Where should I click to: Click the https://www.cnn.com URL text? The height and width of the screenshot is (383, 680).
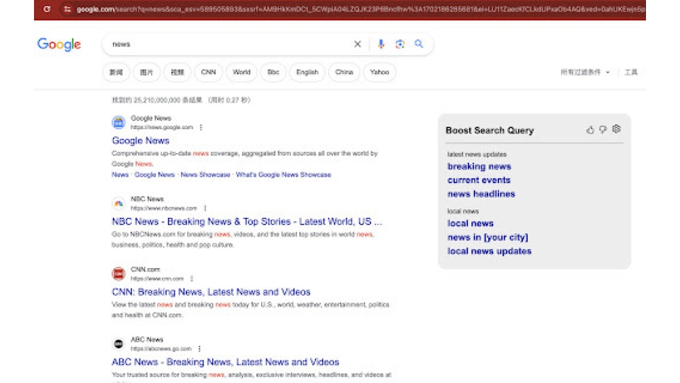pyautogui.click(x=157, y=278)
